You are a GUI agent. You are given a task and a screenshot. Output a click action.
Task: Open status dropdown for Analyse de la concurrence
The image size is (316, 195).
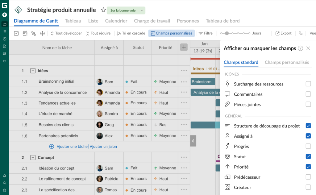coord(138,92)
